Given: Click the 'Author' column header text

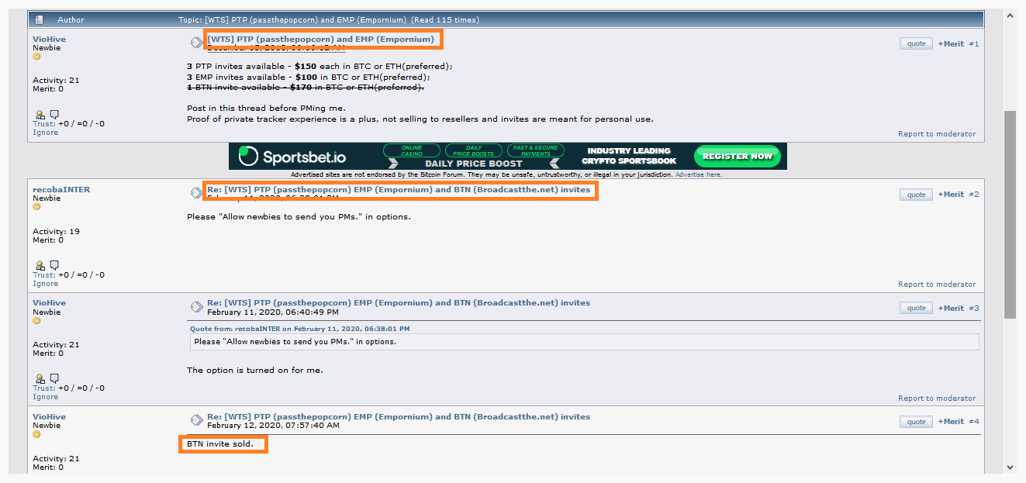Looking at the screenshot, I should [71, 19].
